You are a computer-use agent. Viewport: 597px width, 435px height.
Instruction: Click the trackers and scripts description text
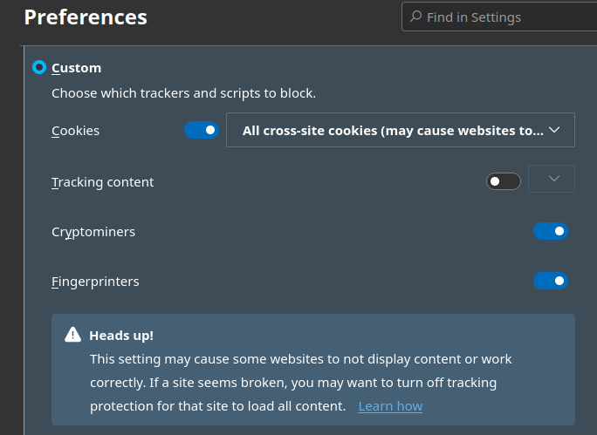pos(183,93)
